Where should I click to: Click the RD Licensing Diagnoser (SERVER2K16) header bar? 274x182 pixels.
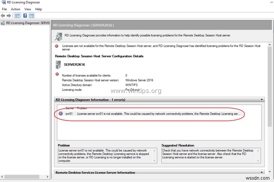[x=162, y=25]
